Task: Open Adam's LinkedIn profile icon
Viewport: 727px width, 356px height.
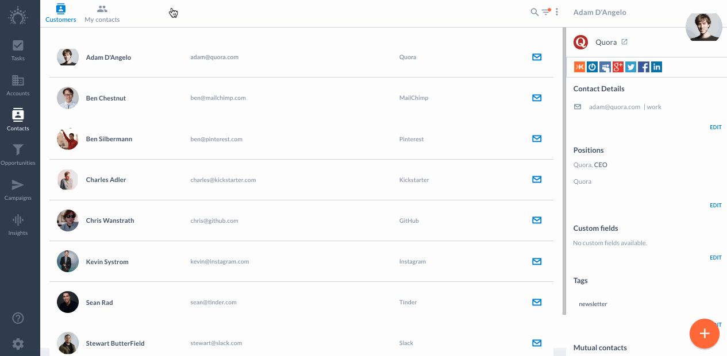Action: (x=656, y=67)
